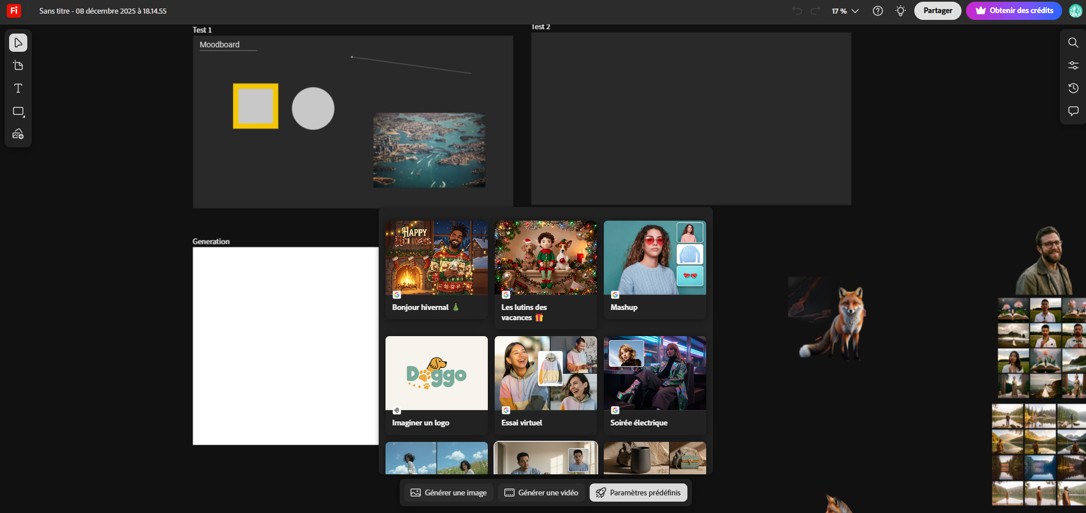1086x513 pixels.
Task: Click the Obtenir des crédits button
Action: [1014, 11]
